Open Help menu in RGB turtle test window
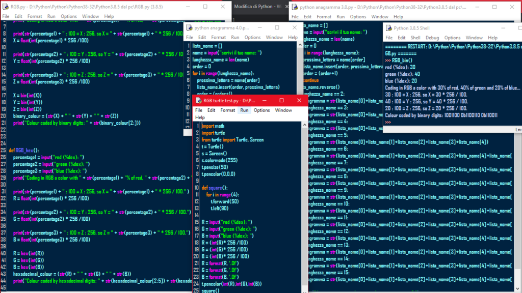Screen dimensions: 522x293 pos(200,118)
